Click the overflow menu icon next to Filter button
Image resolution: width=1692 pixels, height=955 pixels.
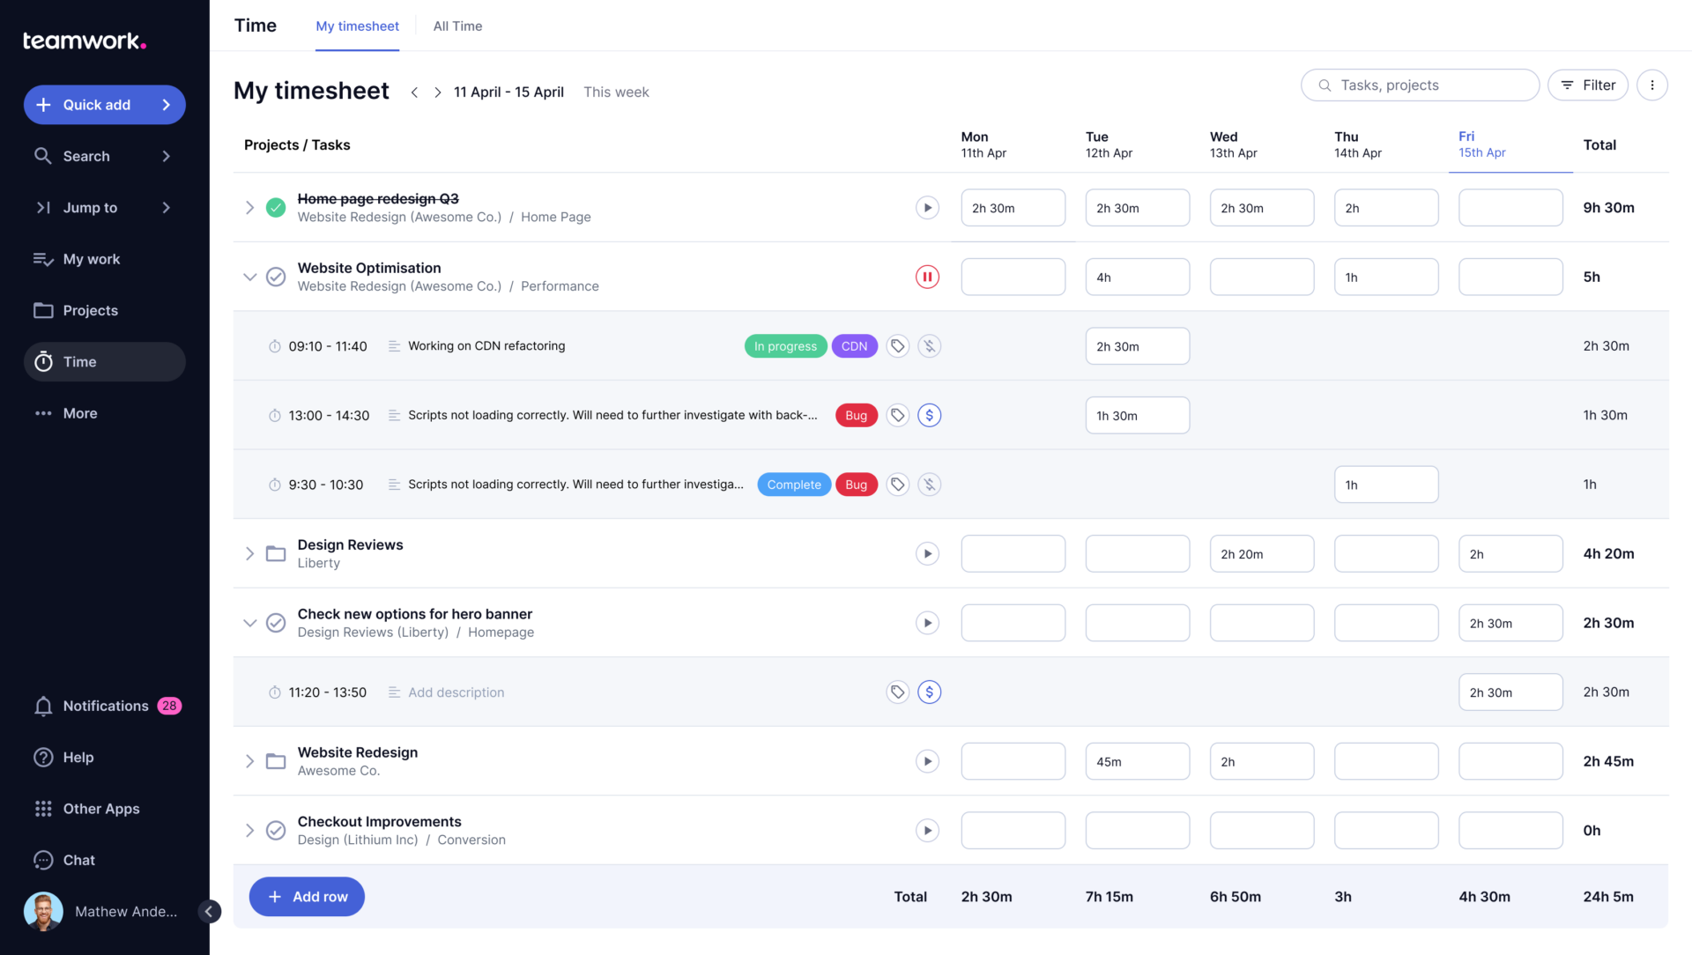pyautogui.click(x=1653, y=84)
